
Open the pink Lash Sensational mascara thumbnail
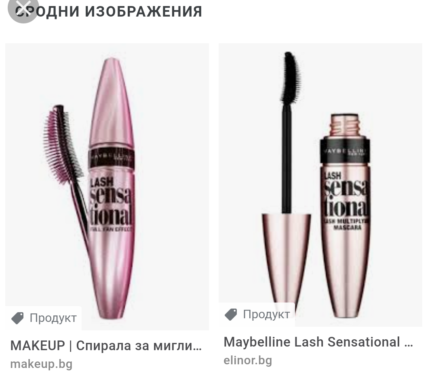[107, 187]
